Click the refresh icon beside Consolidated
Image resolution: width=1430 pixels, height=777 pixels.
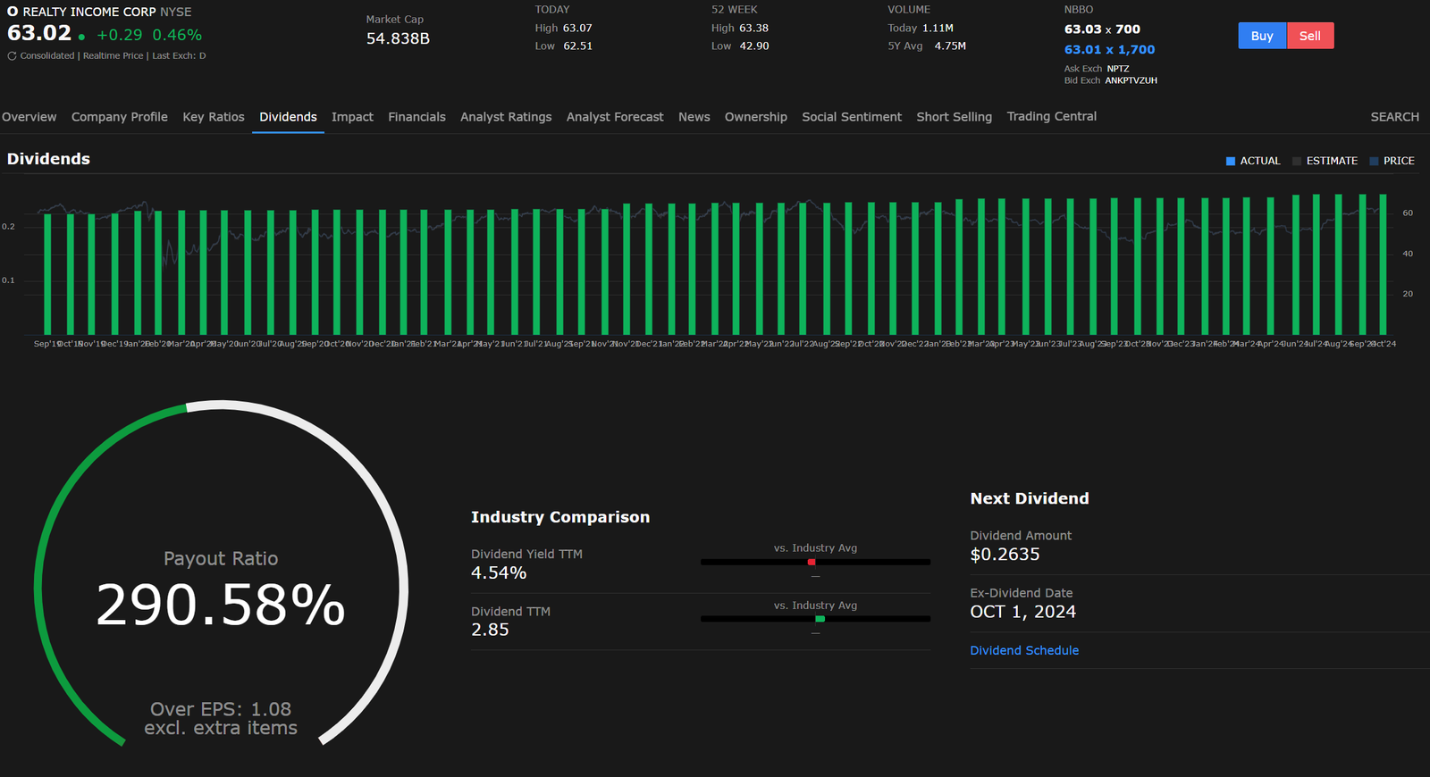[12, 56]
